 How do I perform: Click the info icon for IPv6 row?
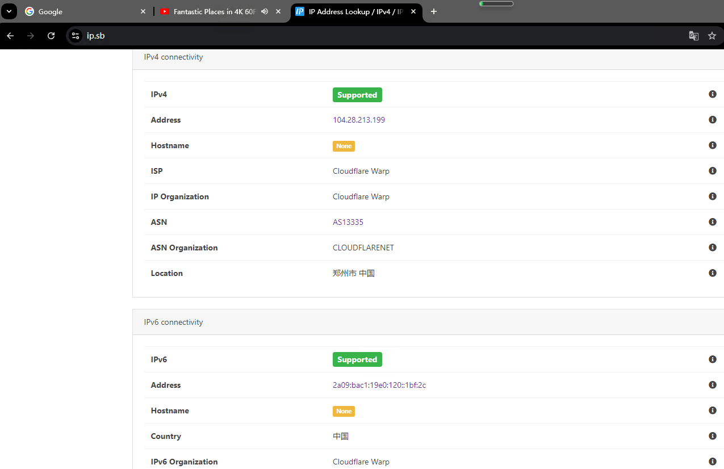click(713, 359)
